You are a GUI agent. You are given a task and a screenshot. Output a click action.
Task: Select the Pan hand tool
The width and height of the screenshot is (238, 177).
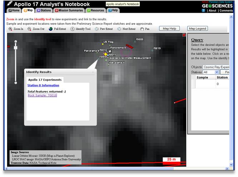coord(142,29)
